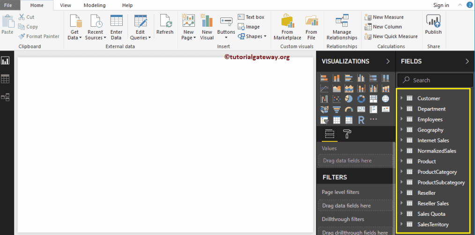Add a Treemap visual
Image resolution: width=475 pixels, height=235 pixels.
(x=373, y=99)
